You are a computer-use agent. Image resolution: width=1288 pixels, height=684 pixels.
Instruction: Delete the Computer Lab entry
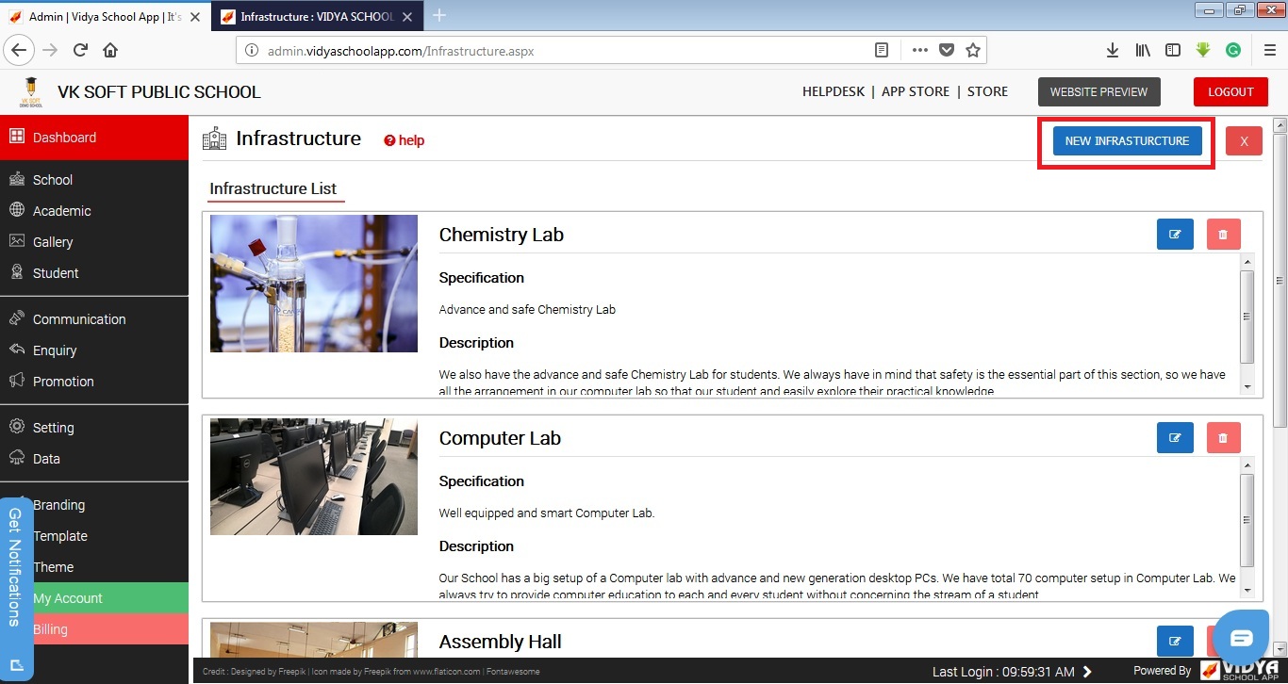click(1223, 438)
